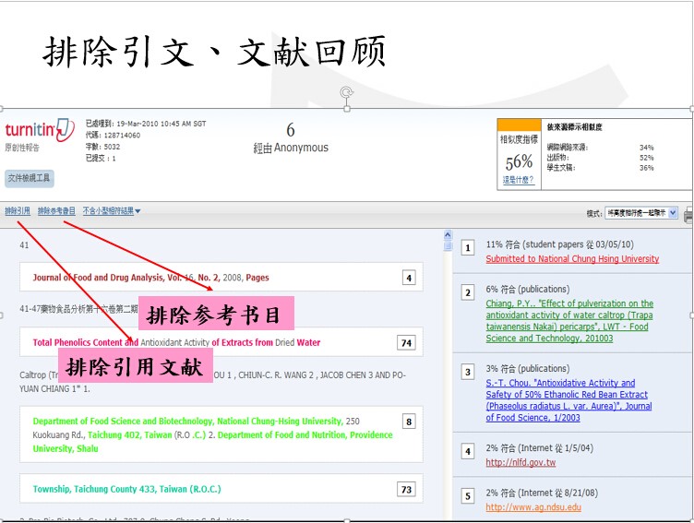
Task: Click 'Journal of Food and Drug Analysis' matched text
Action: (99, 278)
